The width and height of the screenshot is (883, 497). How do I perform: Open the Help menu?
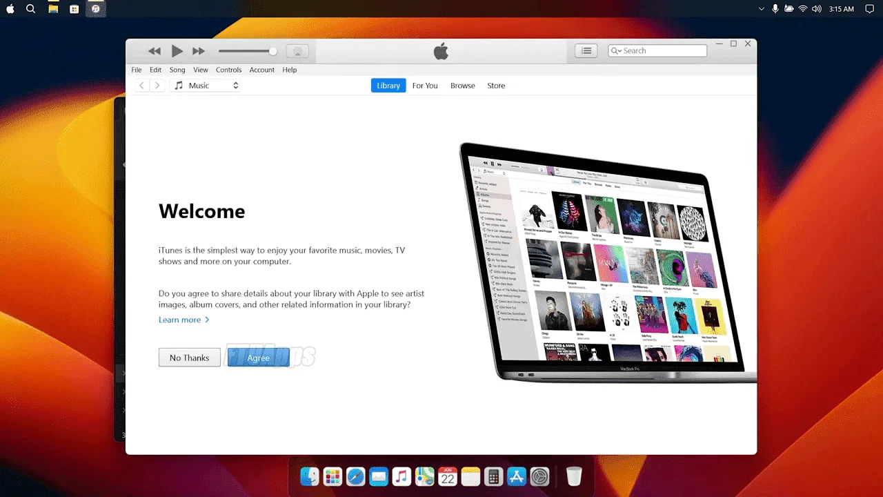pos(290,70)
